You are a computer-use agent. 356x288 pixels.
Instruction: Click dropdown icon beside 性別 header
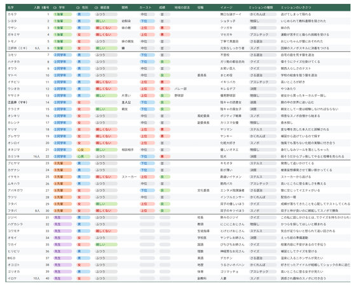(x=78, y=8)
